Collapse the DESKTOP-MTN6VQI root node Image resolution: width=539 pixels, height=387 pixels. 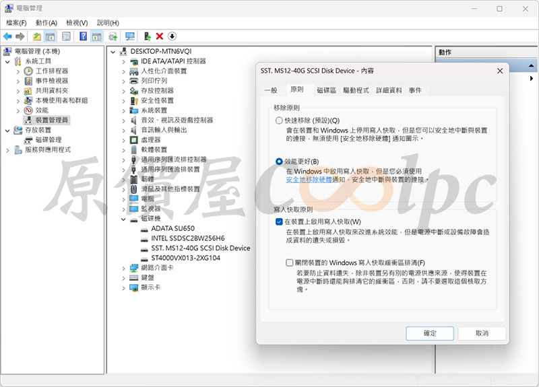click(x=113, y=52)
